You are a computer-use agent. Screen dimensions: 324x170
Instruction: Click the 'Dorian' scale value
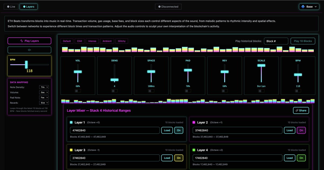(261, 86)
